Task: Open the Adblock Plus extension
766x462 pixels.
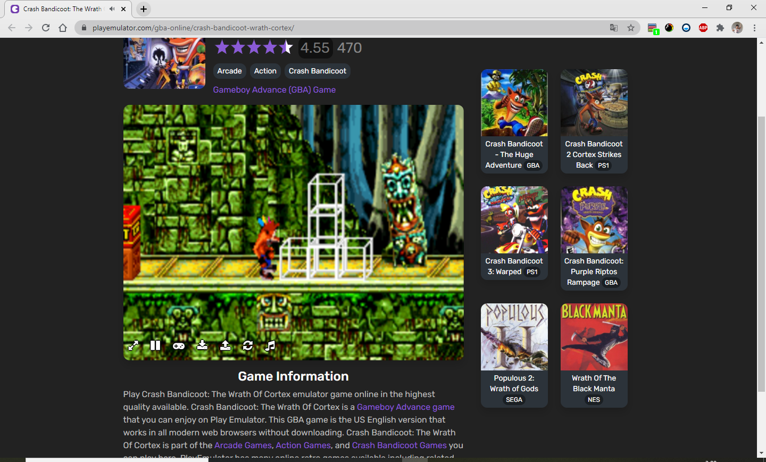Action: pos(703,28)
